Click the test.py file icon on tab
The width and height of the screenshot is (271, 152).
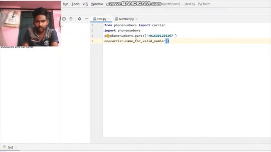(x=94, y=19)
